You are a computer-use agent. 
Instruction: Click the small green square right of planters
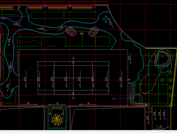[103, 41]
